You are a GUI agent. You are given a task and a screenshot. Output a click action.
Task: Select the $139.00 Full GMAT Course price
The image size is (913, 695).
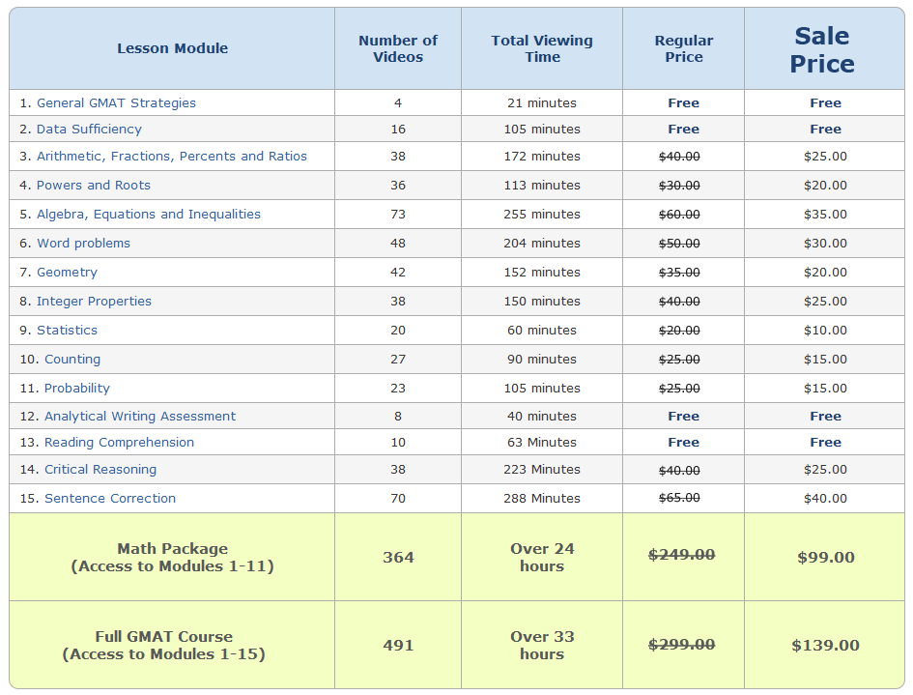click(826, 646)
